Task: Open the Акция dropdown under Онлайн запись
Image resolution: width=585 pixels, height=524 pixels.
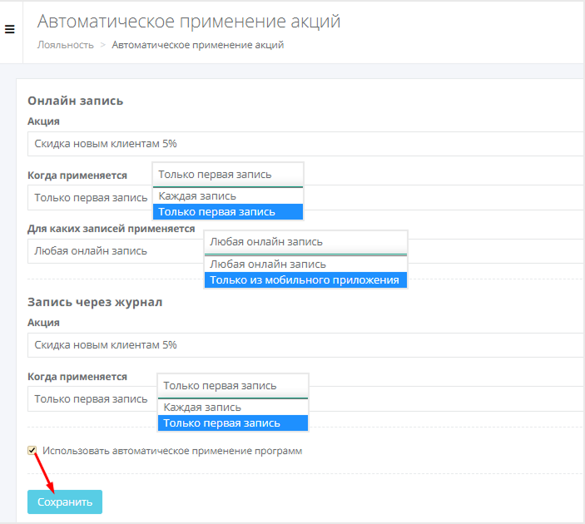Action: [x=300, y=144]
